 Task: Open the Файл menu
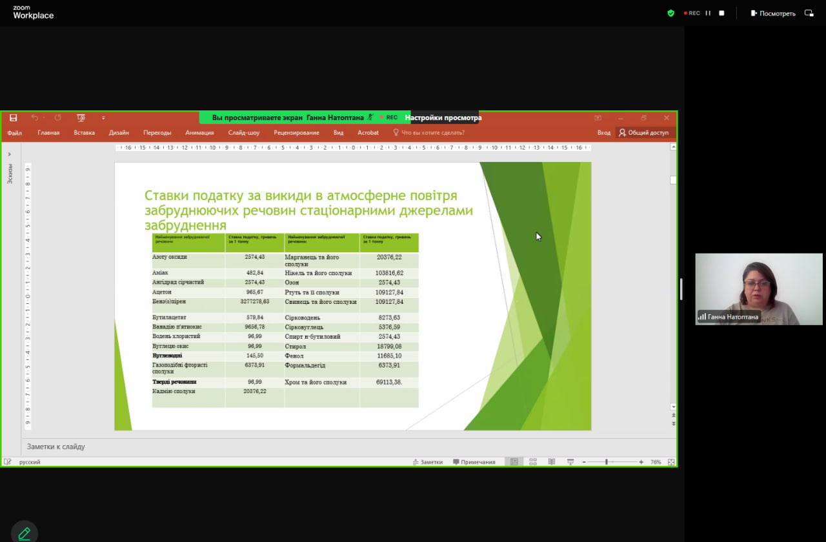click(x=14, y=133)
